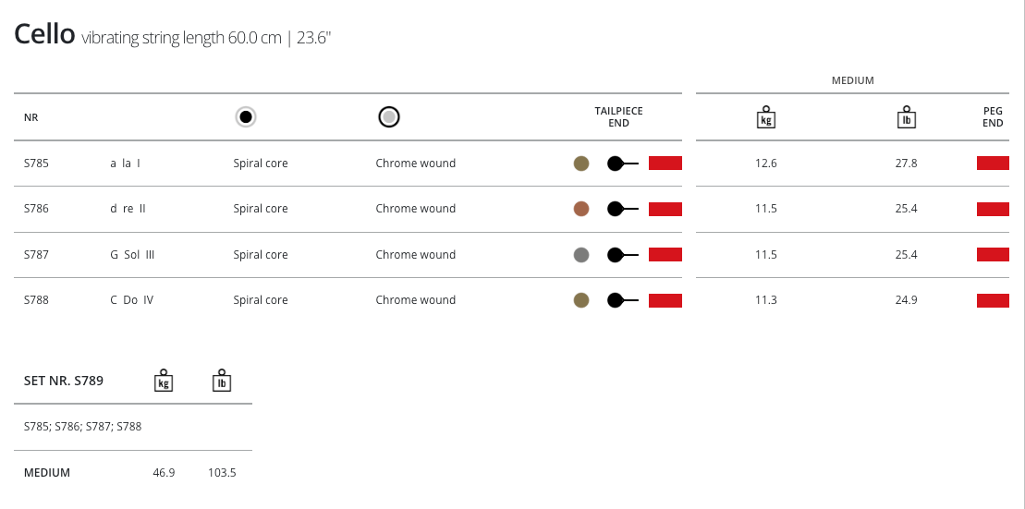Click the lb weight icon under MEDIUM
This screenshot has height=509, width=1025.
[x=906, y=117]
